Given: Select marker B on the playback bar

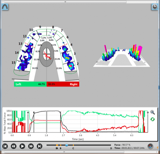Looking at the screenshot, I should (61, 145).
